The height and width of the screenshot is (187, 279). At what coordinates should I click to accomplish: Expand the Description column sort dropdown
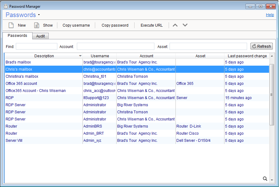pos(80,56)
